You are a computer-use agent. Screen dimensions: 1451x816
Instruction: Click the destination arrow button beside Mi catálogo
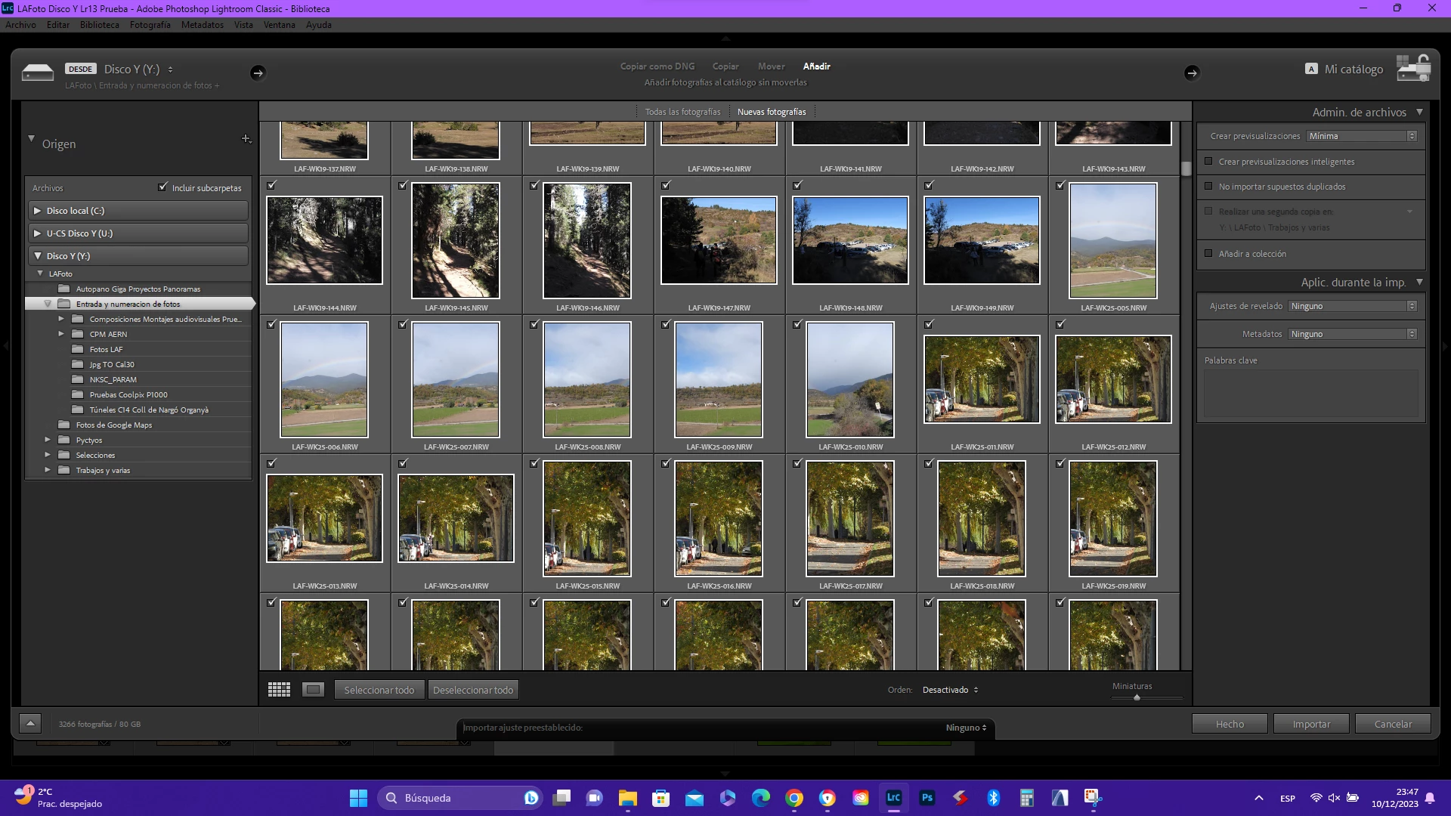(x=1192, y=73)
